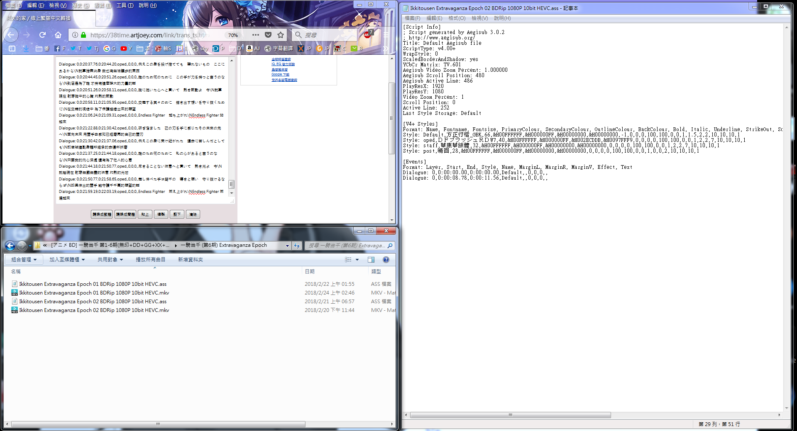This screenshot has height=431, width=797.
Task: Save page to Pocket icon
Action: point(268,35)
